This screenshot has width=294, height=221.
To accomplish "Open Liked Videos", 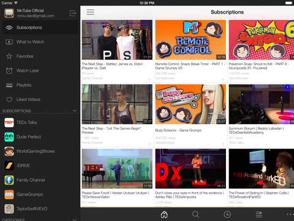I will 40,99.
